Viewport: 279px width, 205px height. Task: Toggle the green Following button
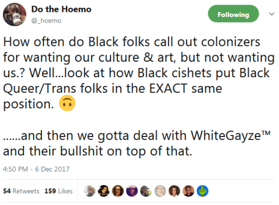pos(233,14)
